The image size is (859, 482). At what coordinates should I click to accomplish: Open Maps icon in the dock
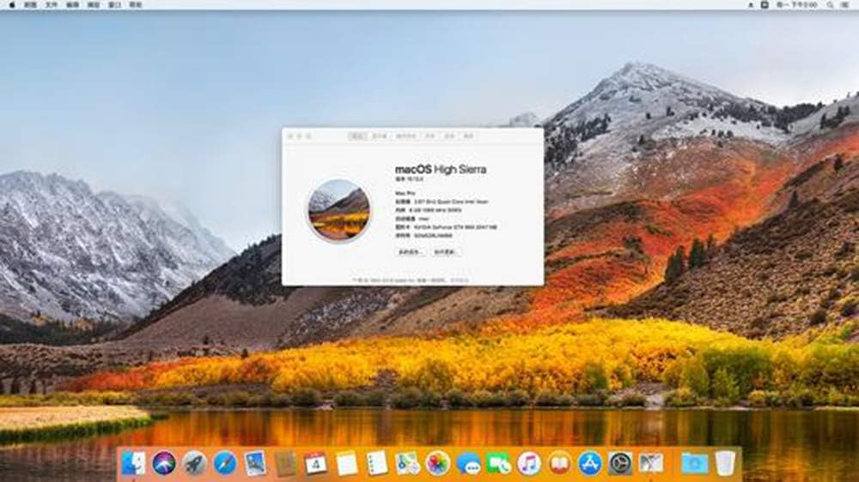(x=407, y=463)
